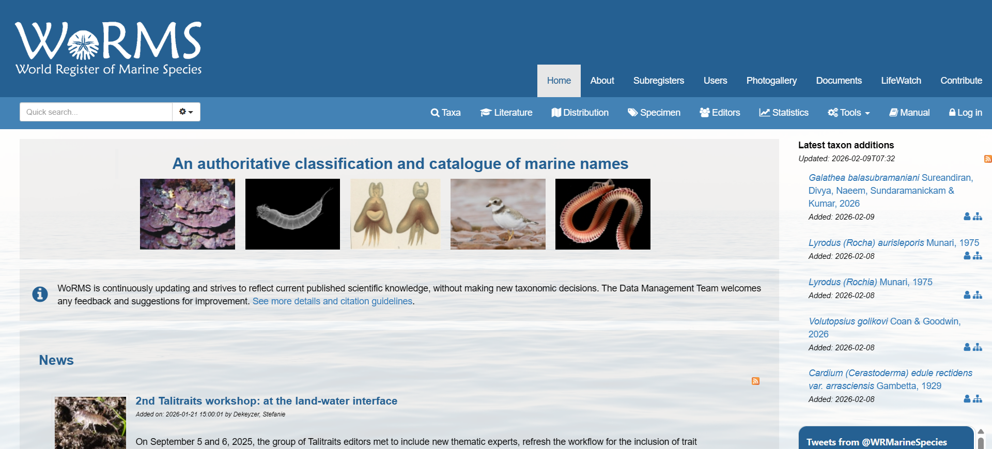Go to the Photogallery tab

[771, 81]
